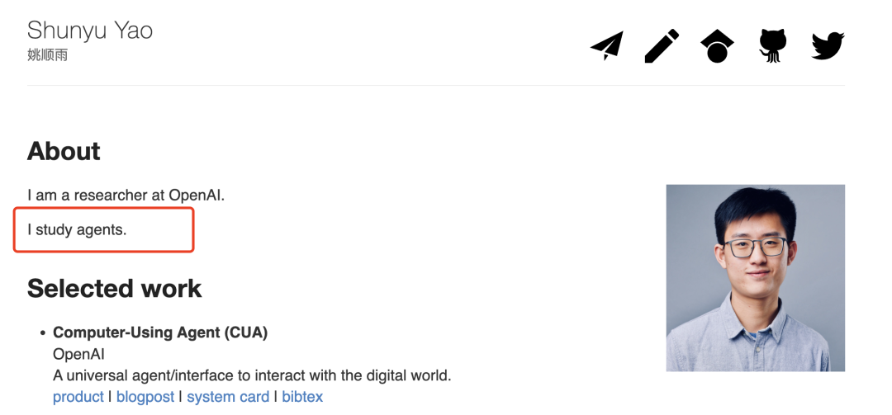Open the pencil blog icon
The width and height of the screenshot is (892, 415).
(x=662, y=45)
